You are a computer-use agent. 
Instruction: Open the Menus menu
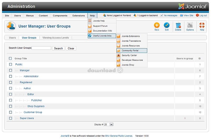pyautogui.click(x=30, y=16)
